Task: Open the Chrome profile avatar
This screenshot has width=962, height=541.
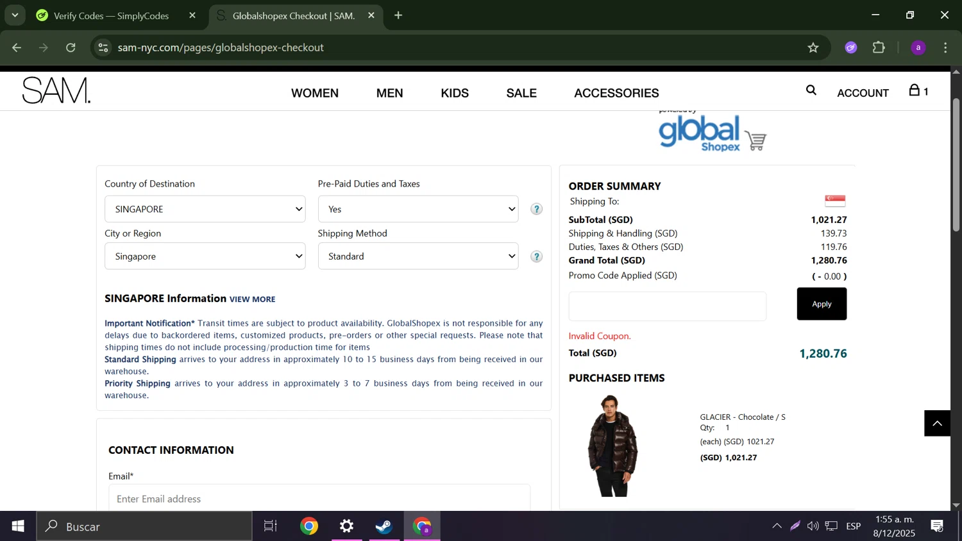Action: tap(918, 47)
